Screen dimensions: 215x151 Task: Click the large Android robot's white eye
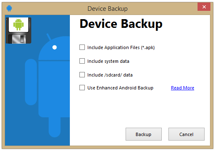54,47
